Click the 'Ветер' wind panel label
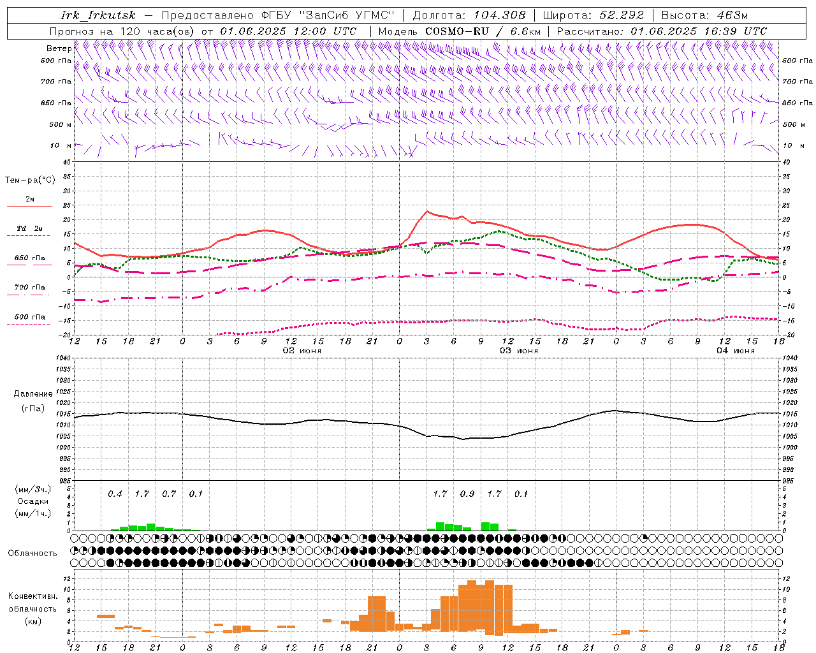 pyautogui.click(x=59, y=48)
